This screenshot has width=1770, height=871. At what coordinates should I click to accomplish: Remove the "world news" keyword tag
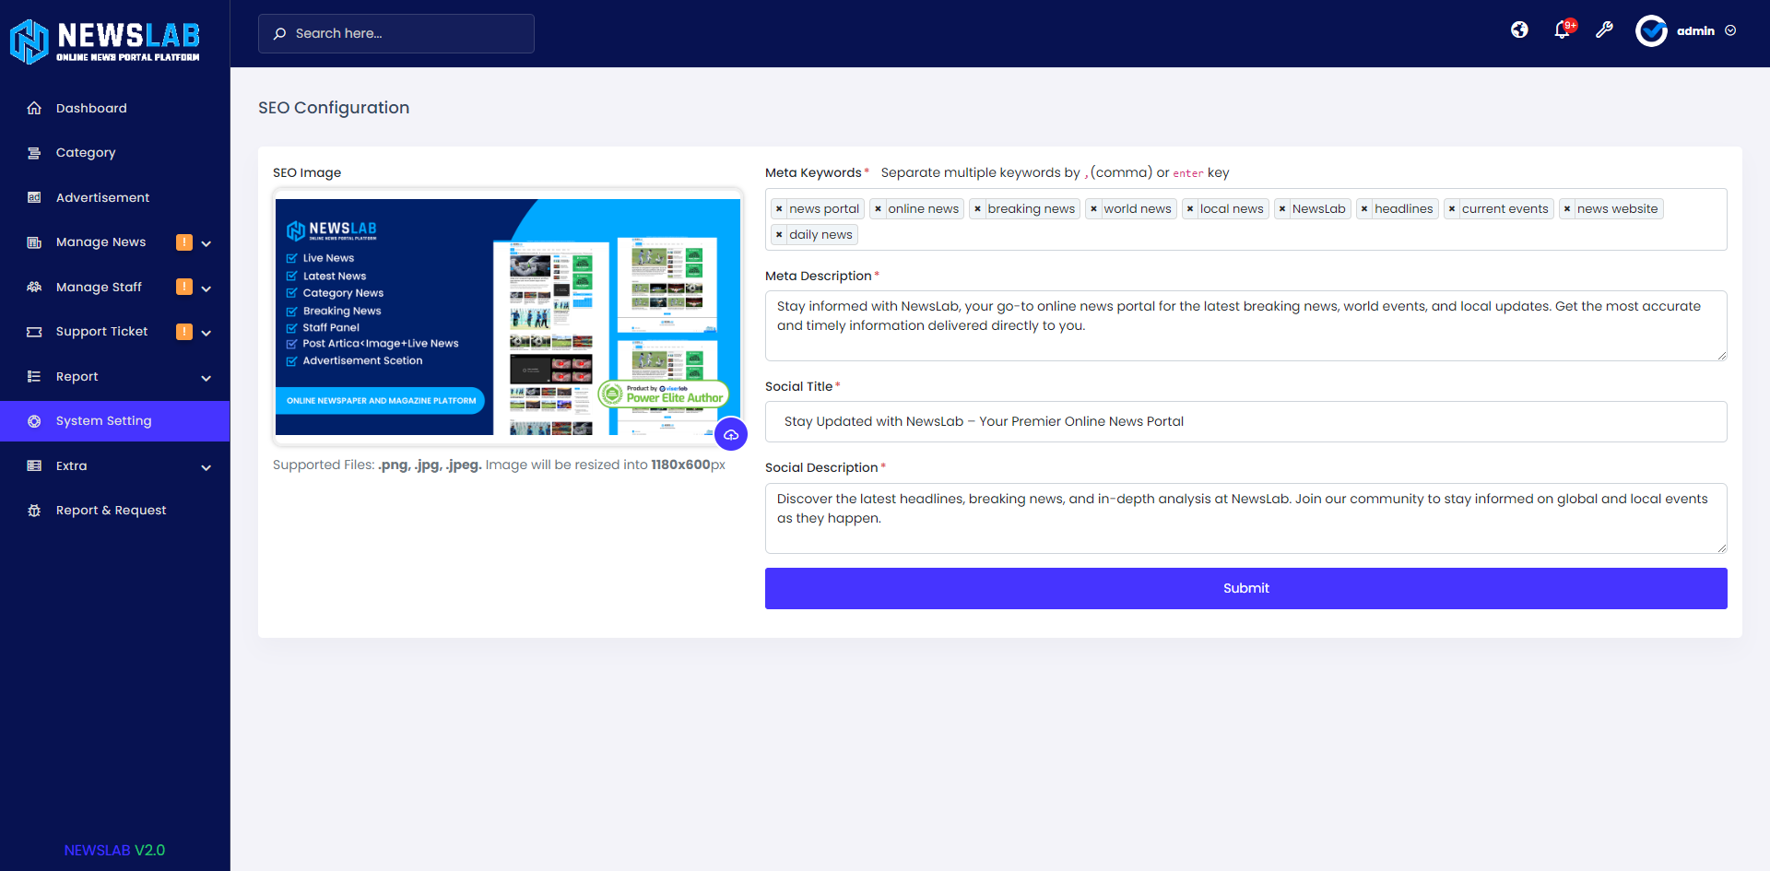pyautogui.click(x=1096, y=208)
